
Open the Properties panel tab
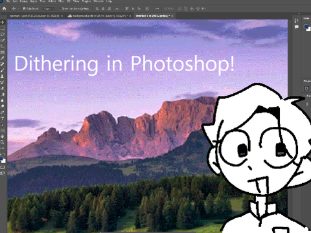[x=307, y=81]
